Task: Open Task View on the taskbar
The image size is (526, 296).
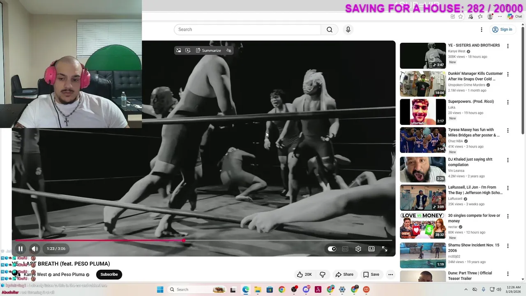Action: click(x=233, y=289)
